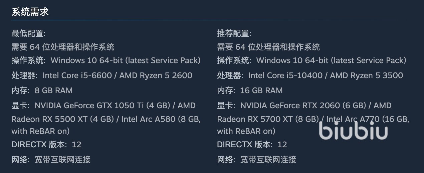Click the biubiu watermark logo
This screenshot has width=424, height=173.
[x=353, y=130]
